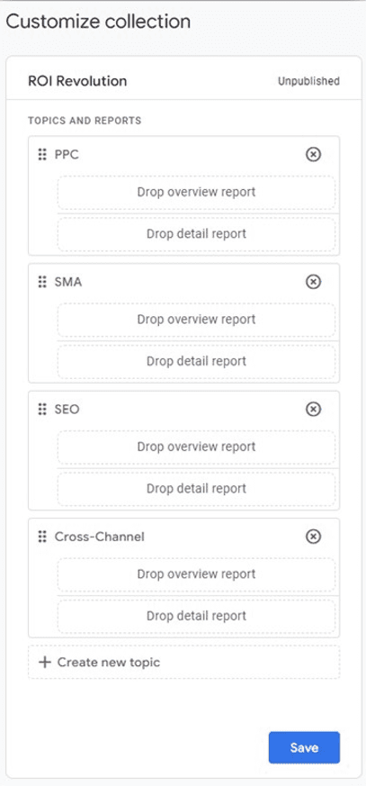Remove the SEO topic with its X icon
This screenshot has width=366, height=786.
coord(313,410)
